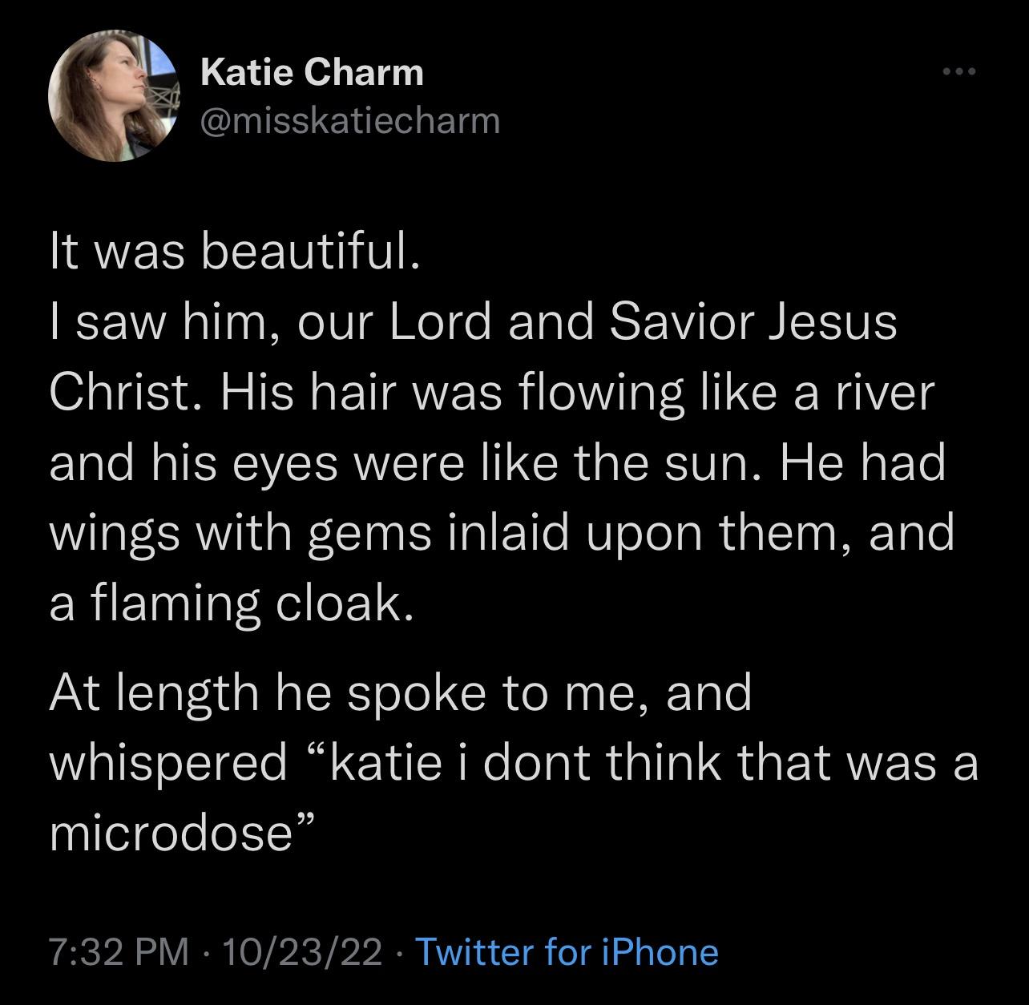Select the 10/23/22 tweet date
This screenshot has width=1029, height=1005.
pyautogui.click(x=302, y=951)
